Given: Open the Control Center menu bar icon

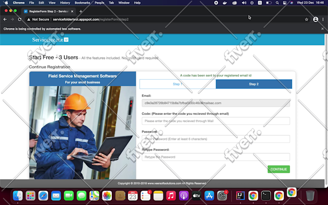Looking at the screenshot, I should (285, 3).
